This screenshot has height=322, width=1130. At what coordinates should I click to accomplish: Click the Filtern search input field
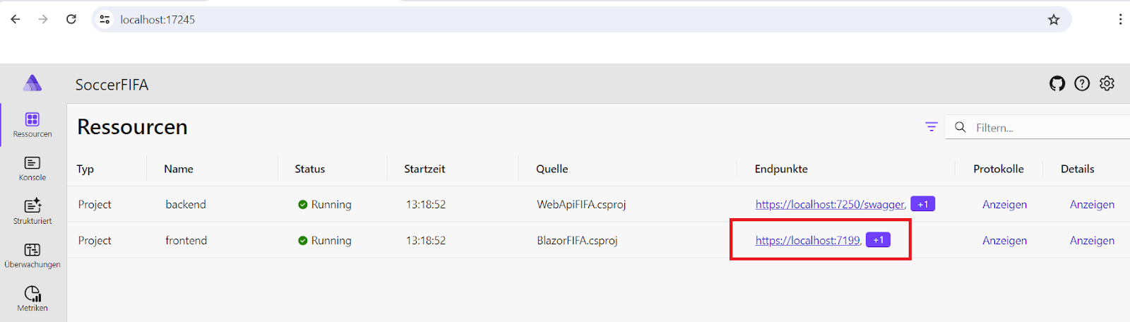(x=1038, y=128)
